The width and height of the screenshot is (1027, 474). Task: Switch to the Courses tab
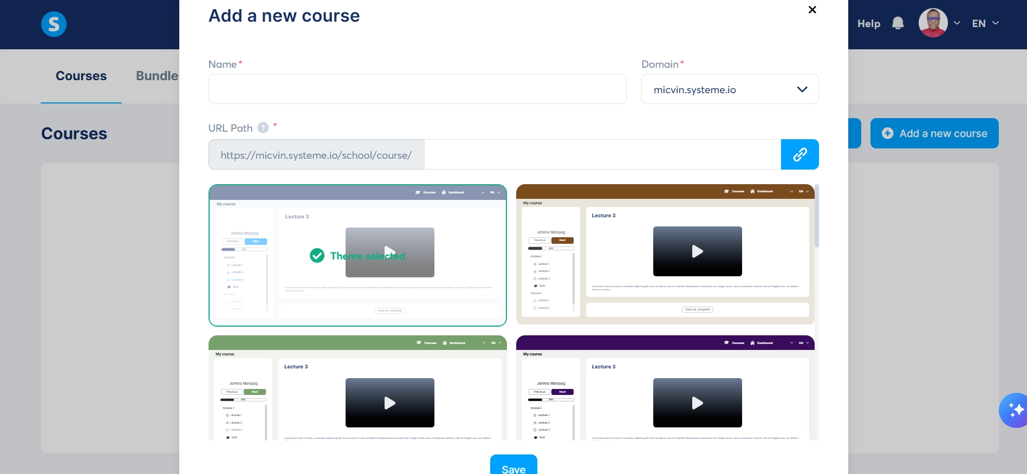point(81,76)
